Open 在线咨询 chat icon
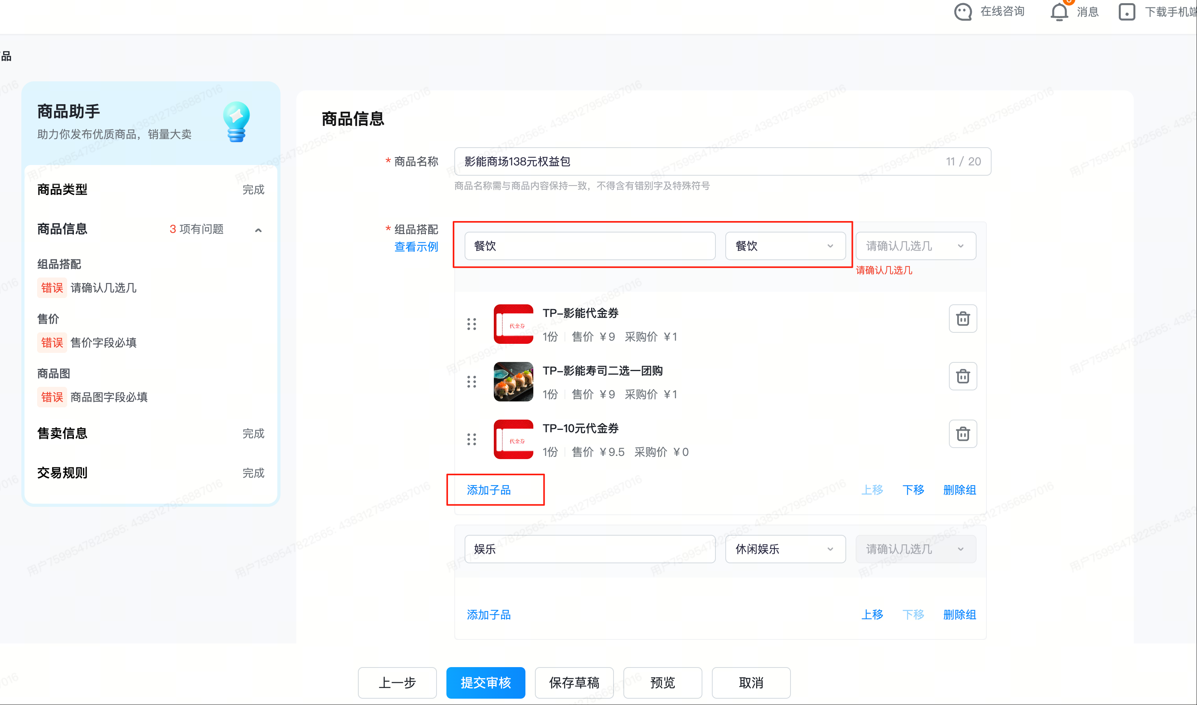The width and height of the screenshot is (1197, 705). pos(963,11)
